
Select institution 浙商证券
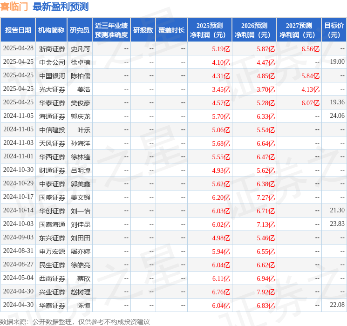52,49
